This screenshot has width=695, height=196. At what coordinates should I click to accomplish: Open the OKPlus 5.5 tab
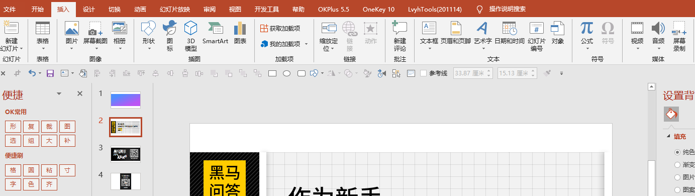[334, 9]
